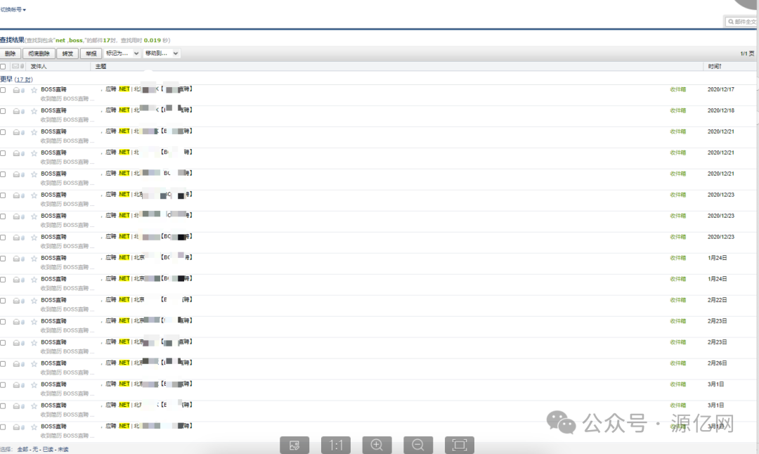Click the 17 封 link beside 更早
Screen dimensions: 759x454
(x=24, y=79)
